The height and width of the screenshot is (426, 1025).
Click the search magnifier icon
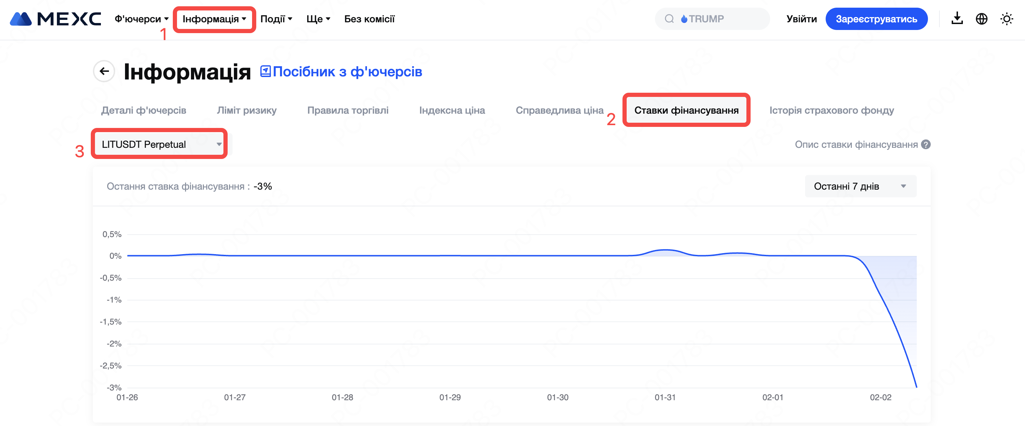[669, 19]
